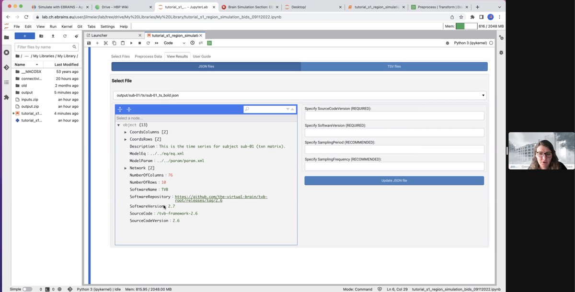The image size is (575, 292).
Task: Click in the Filter files by name field
Action: click(47, 47)
